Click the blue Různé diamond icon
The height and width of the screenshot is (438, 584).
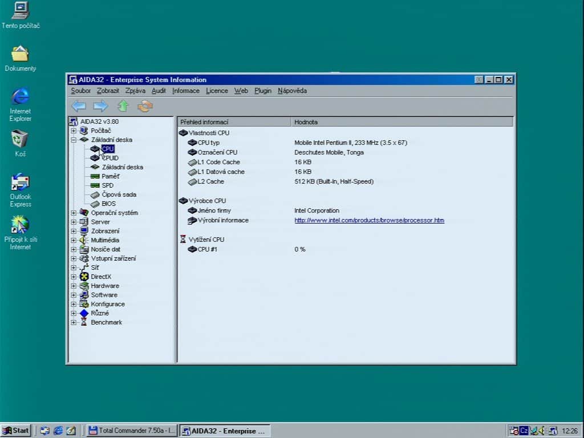84,313
